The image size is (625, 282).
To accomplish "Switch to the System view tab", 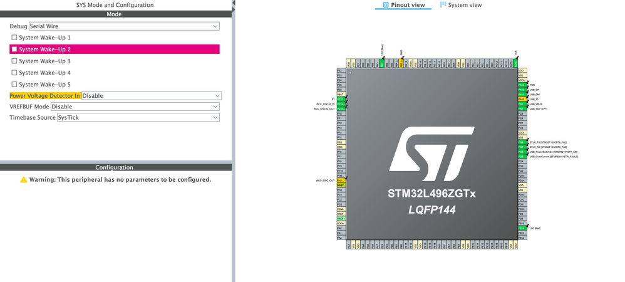I will click(x=461, y=5).
